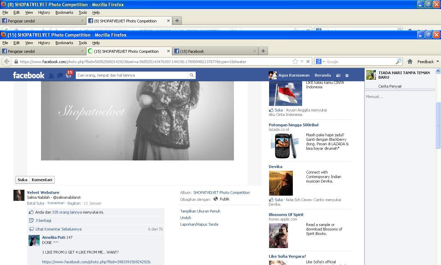The image size is (441, 265).
Task: Expand the Feedback dropdown button
Action: pos(428,62)
